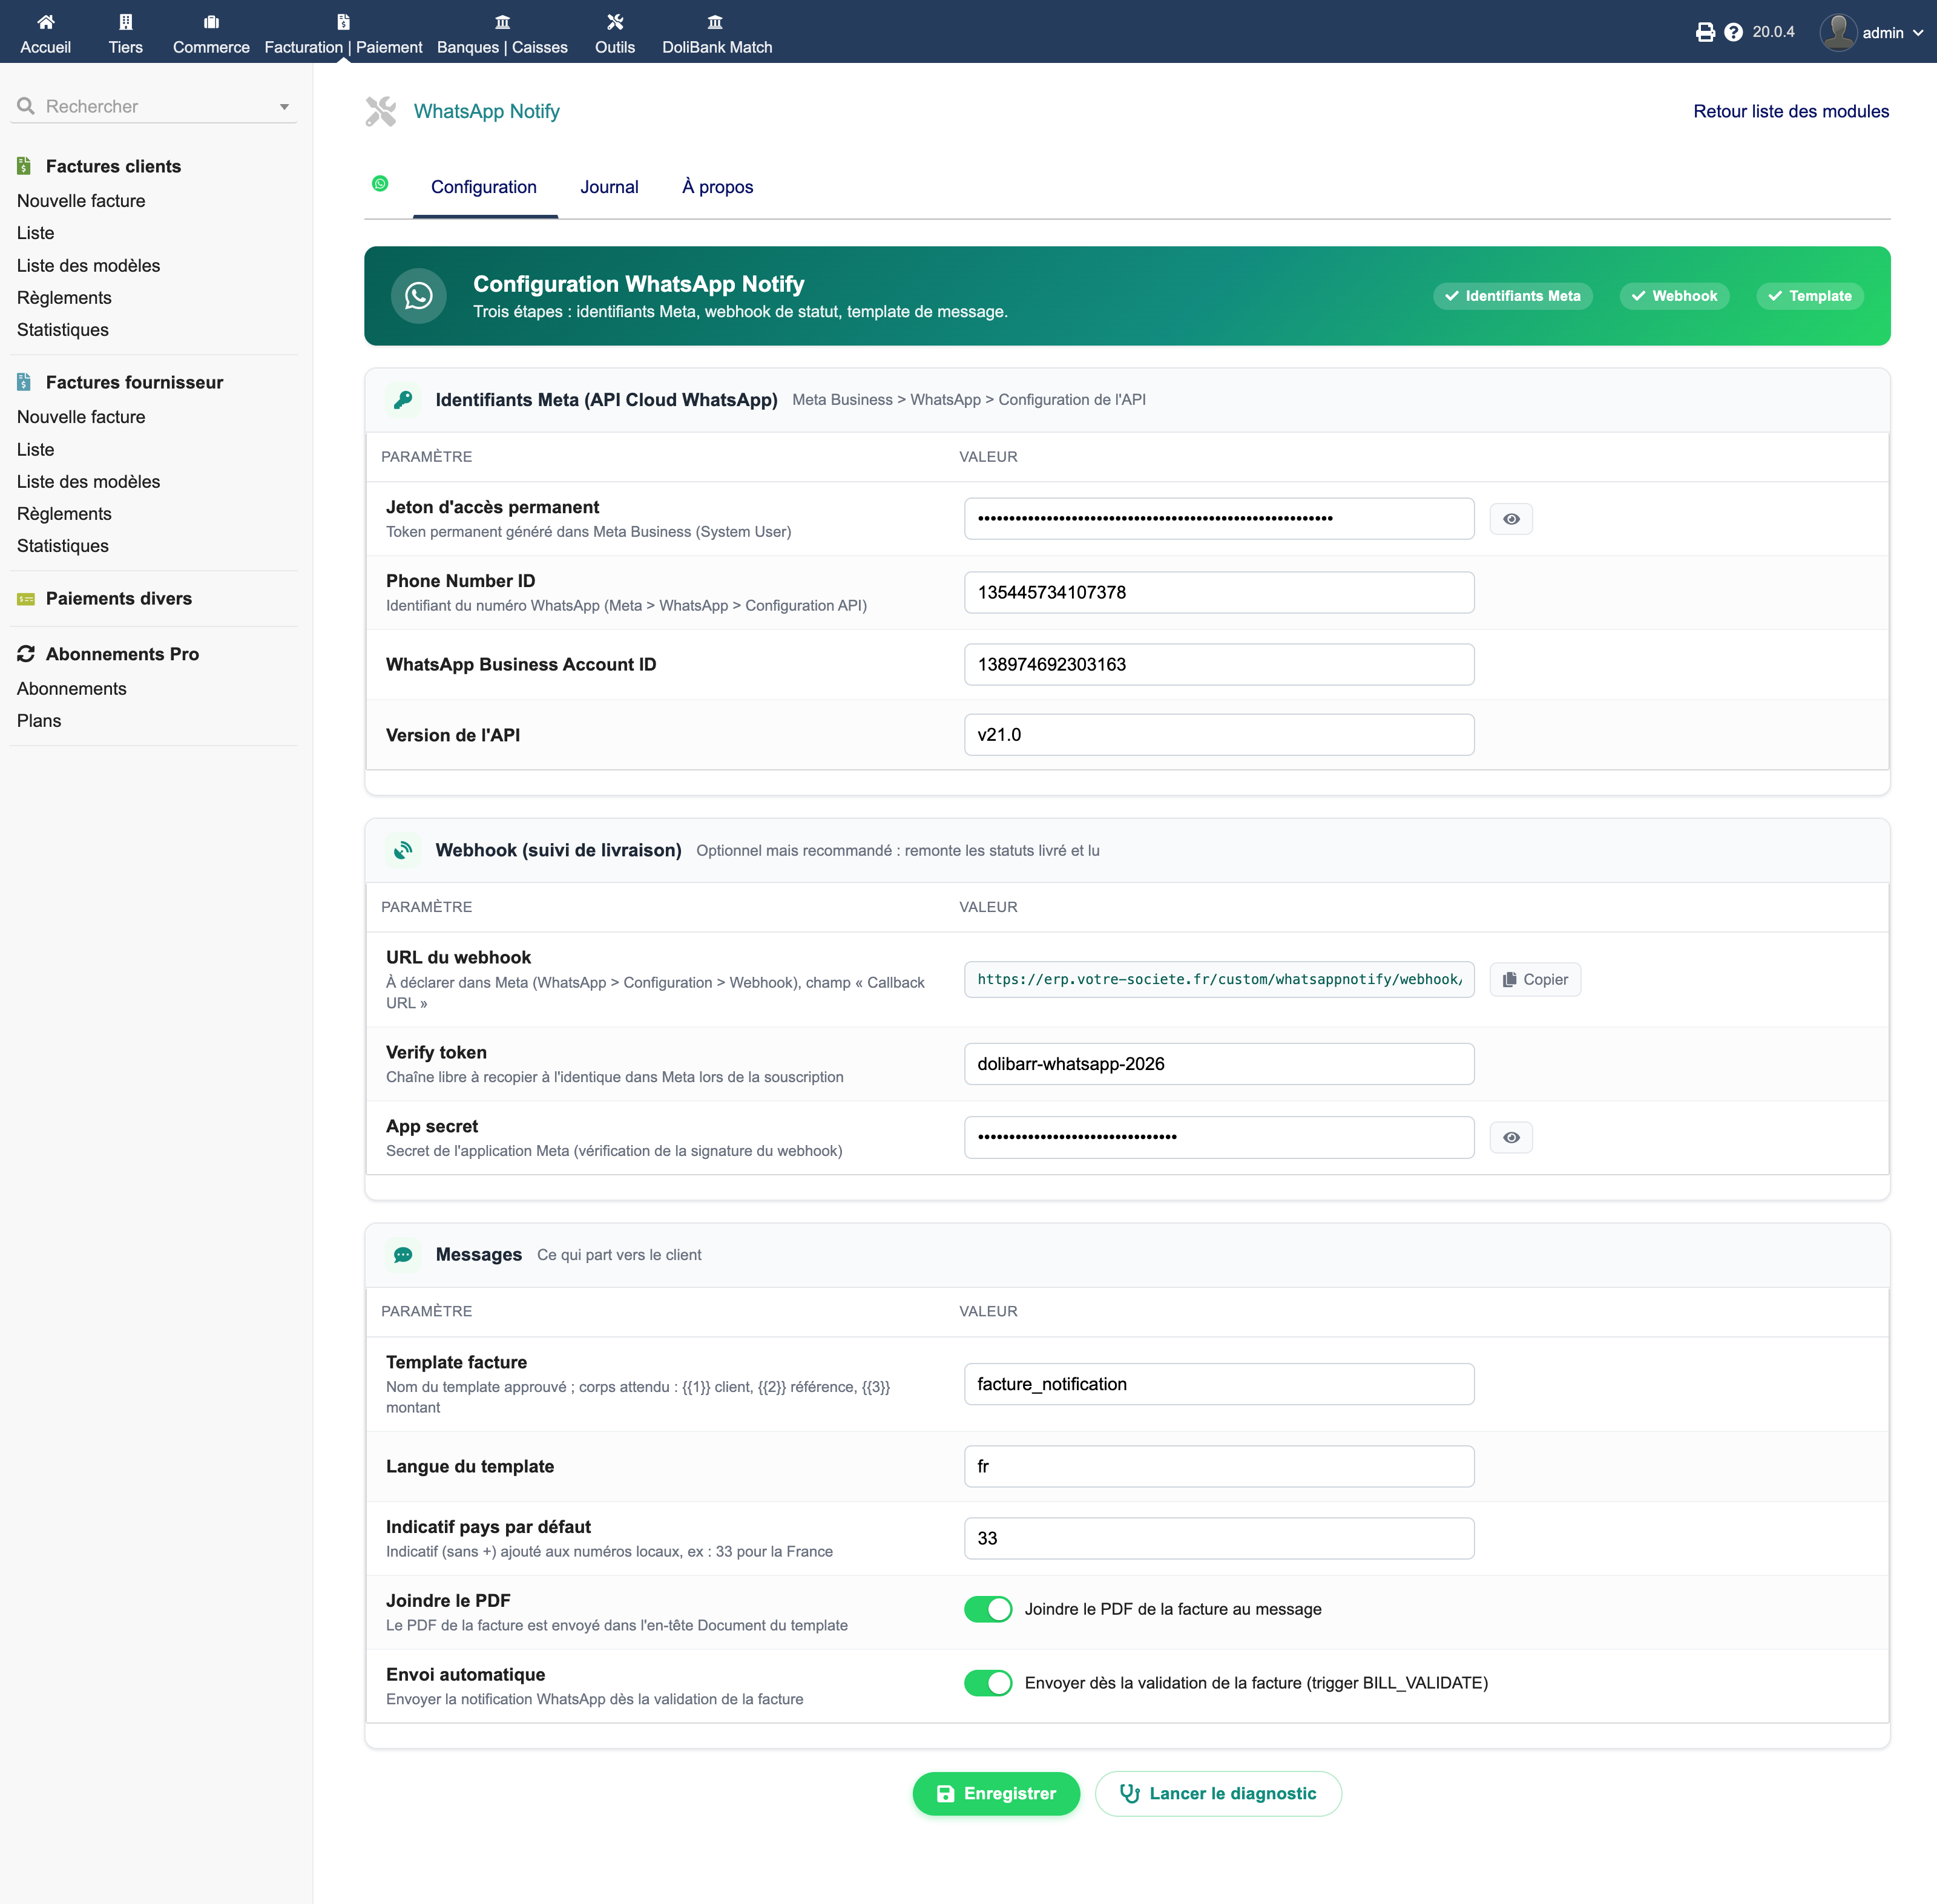Click the Commerce briefcase icon
The image size is (1937, 1904).
click(211, 22)
